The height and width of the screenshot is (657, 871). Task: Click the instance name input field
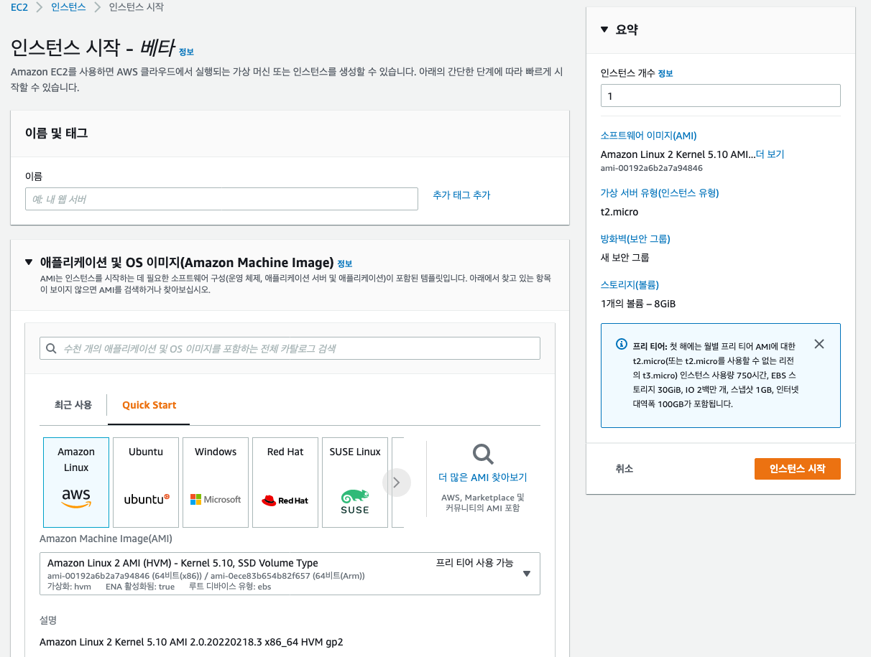[x=221, y=199]
